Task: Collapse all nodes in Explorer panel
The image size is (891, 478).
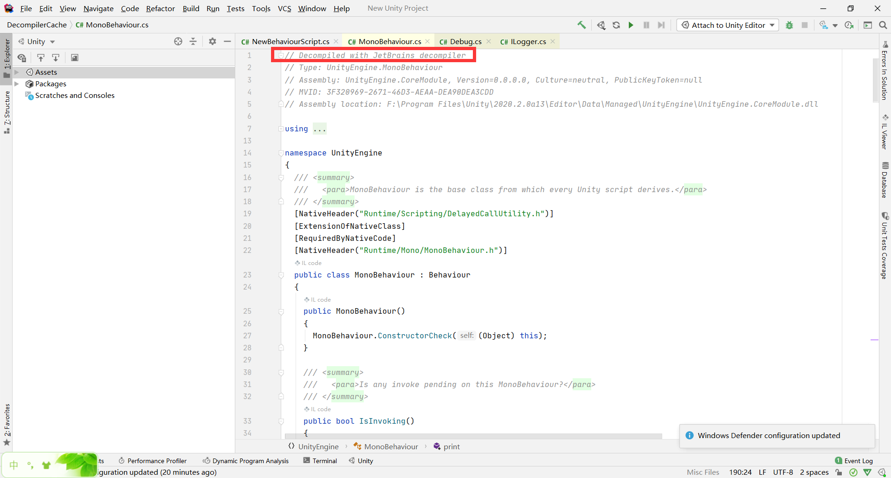Action: (193, 41)
